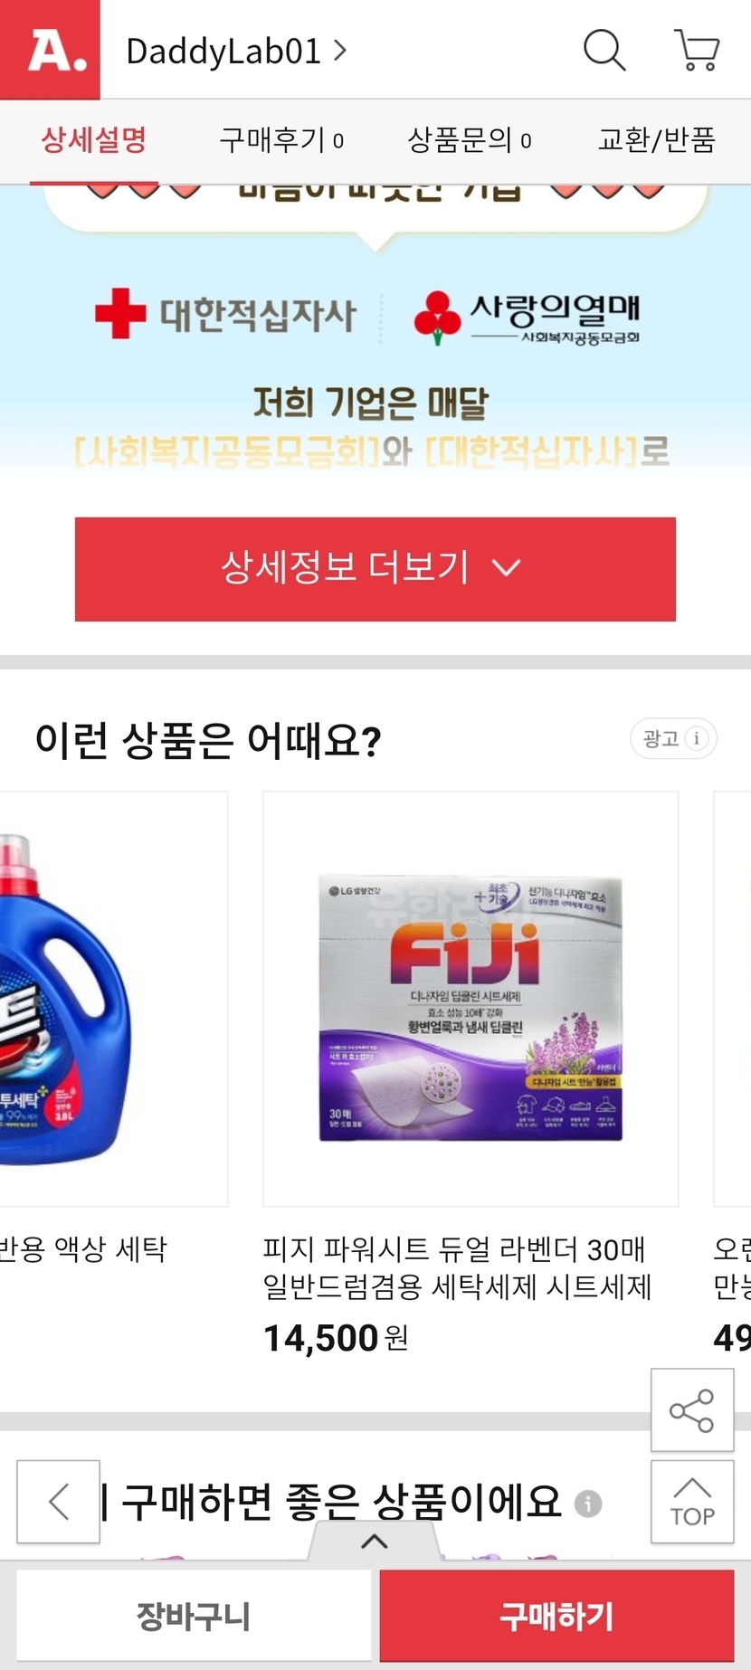Open the ad info icon next to 광고
Image resolution: width=751 pixels, height=1670 pixels.
tap(697, 738)
